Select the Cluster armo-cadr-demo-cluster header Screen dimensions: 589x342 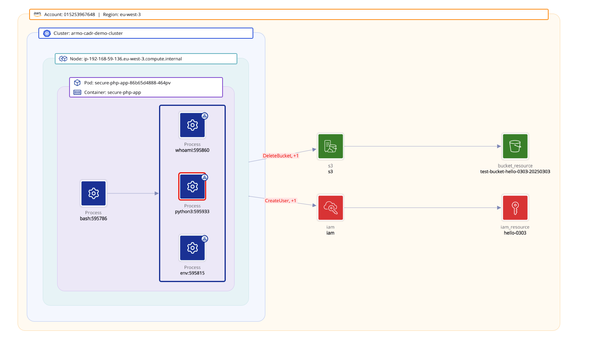click(146, 33)
